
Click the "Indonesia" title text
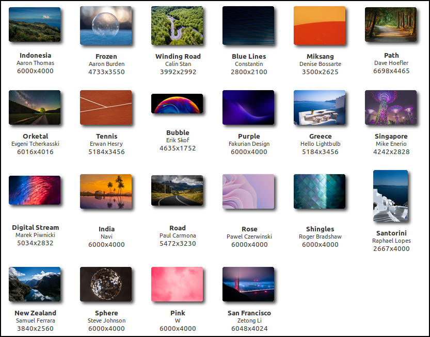pyautogui.click(x=36, y=55)
